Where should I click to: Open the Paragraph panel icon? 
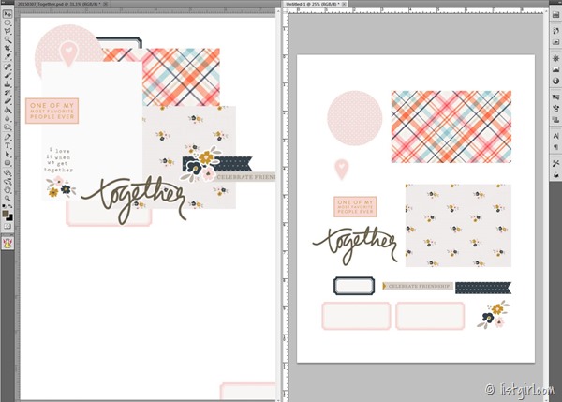click(x=555, y=147)
